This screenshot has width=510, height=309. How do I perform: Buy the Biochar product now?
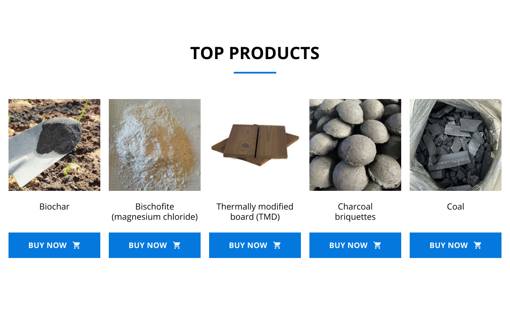click(x=54, y=245)
